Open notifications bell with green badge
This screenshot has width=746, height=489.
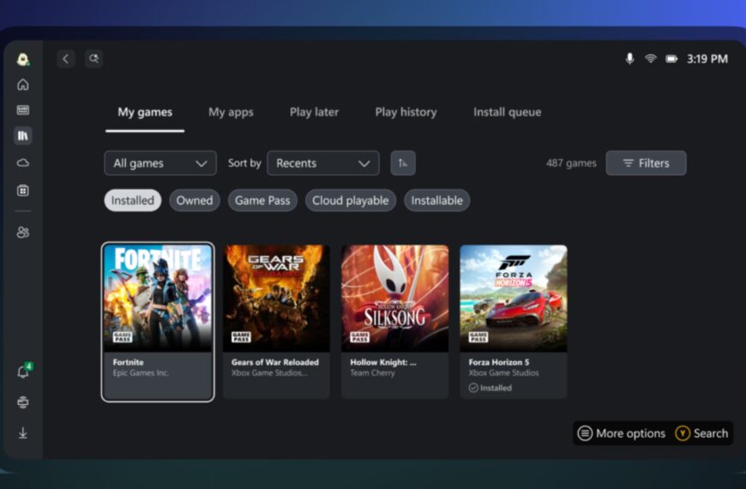23,372
